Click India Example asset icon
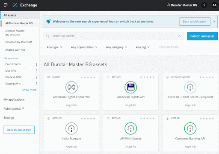 [71, 128]
